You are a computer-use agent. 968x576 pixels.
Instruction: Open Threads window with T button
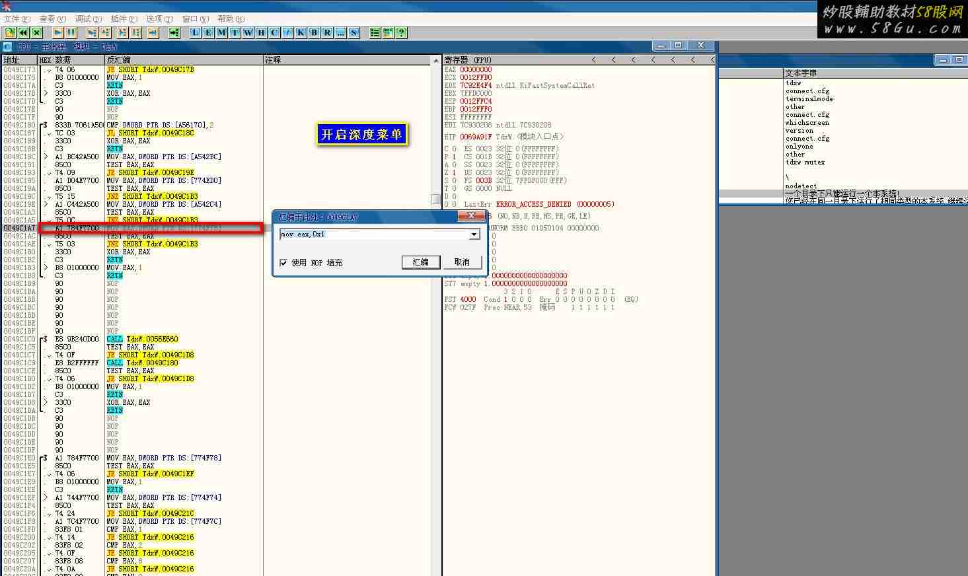click(235, 32)
